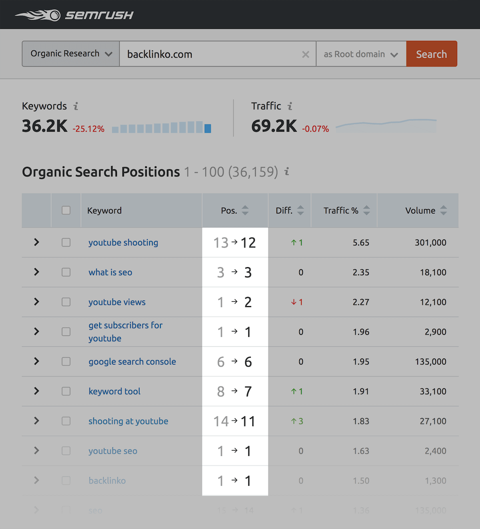
Task: Open the Keywords info icon
Action: tap(76, 106)
